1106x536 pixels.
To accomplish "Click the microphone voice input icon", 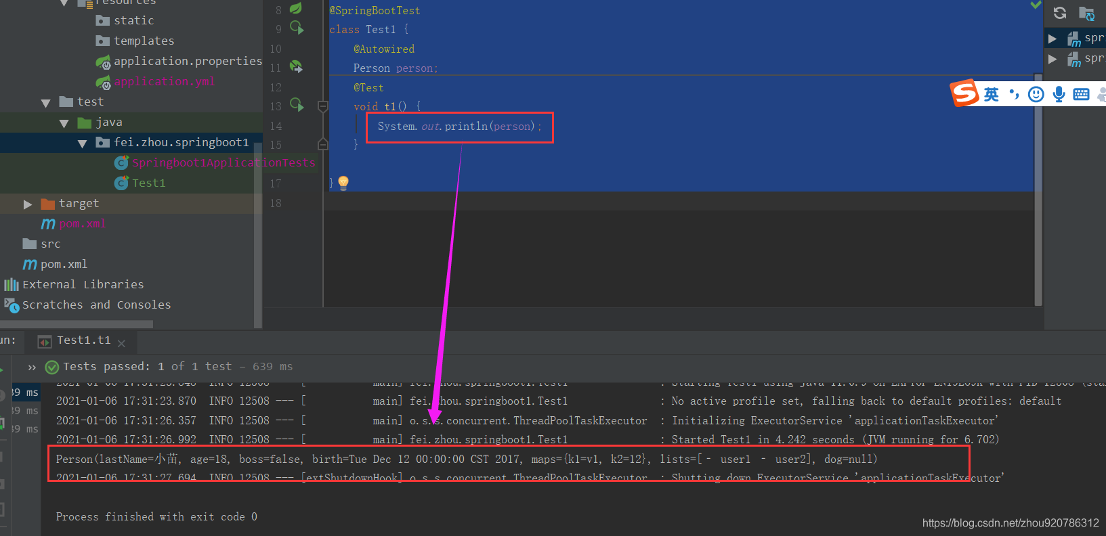I will click(x=1059, y=94).
